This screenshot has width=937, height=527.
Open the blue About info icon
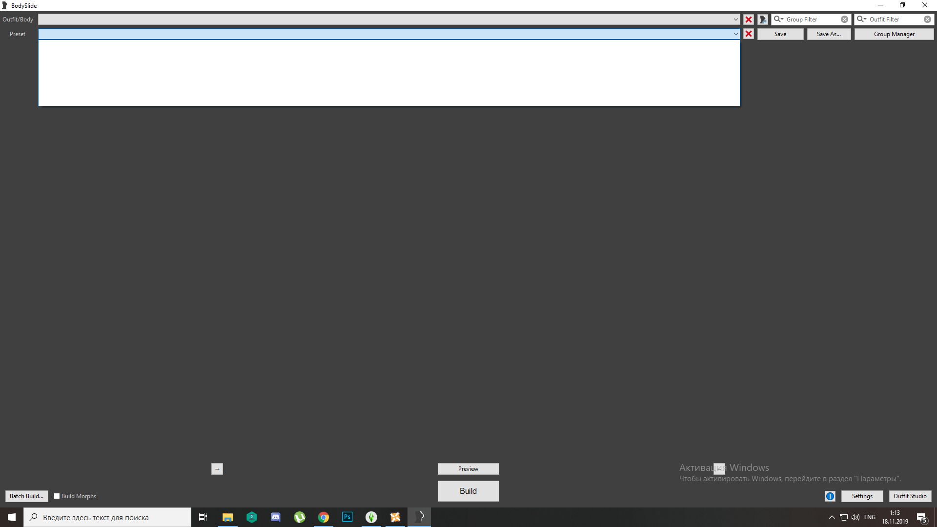coord(830,496)
